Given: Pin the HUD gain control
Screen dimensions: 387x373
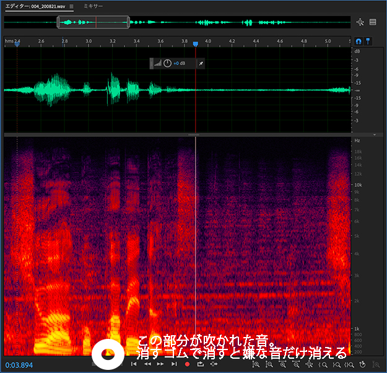Looking at the screenshot, I should click(201, 63).
